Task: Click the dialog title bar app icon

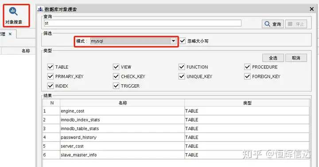Action: click(x=40, y=9)
